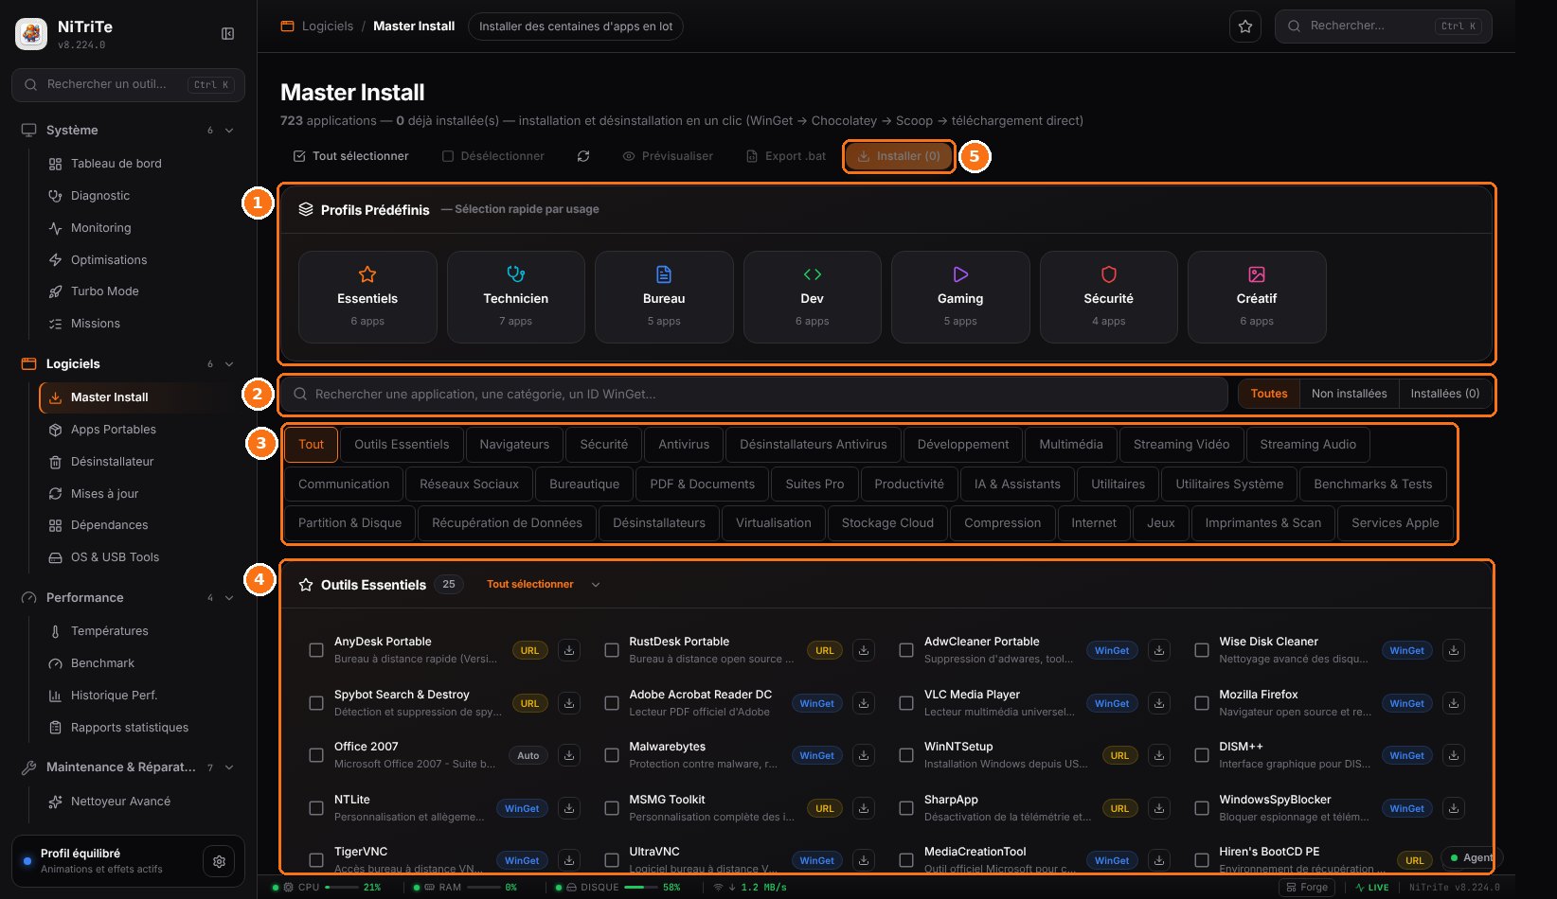1557x899 pixels.
Task: Click the Installer (0) button
Action: coord(899,156)
